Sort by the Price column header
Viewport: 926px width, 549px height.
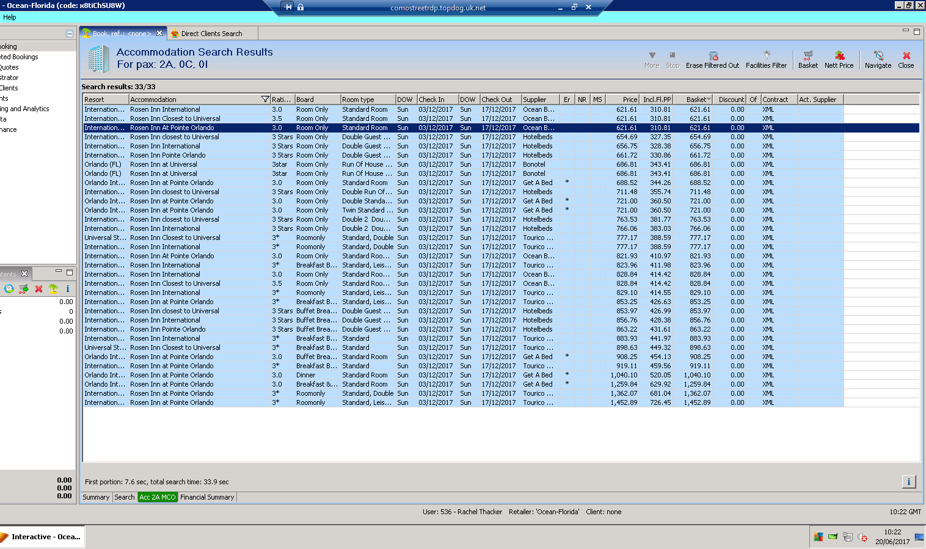[x=622, y=100]
